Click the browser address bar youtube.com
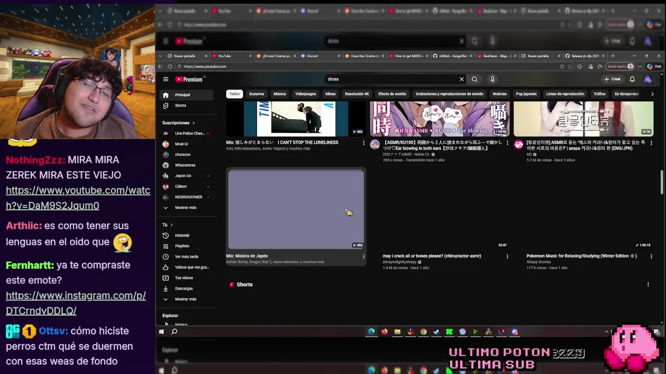 pos(204,66)
